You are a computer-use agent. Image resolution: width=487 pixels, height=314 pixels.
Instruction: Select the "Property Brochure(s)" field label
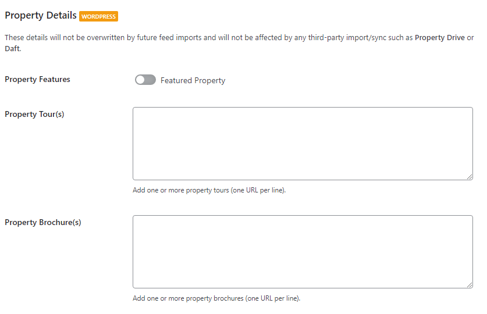[42, 222]
